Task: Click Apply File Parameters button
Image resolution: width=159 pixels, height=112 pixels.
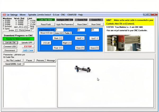Action: tap(65, 24)
